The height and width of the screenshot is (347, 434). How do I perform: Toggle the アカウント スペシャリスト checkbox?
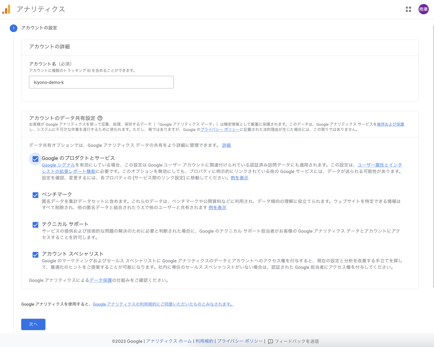point(35,255)
